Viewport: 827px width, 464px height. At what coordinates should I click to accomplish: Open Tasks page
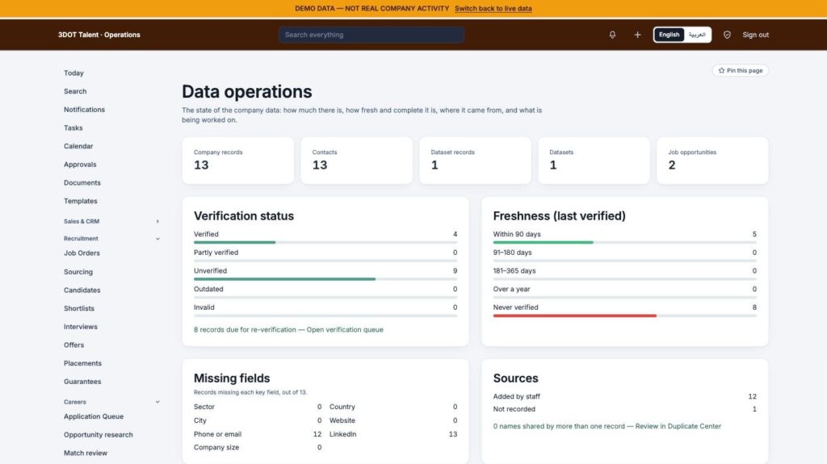pyautogui.click(x=73, y=128)
